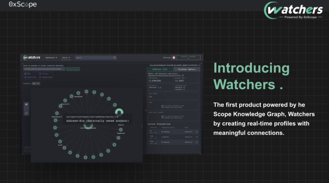Open the Tools dropdown menu
This screenshot has height=183, width=329.
tap(66, 58)
